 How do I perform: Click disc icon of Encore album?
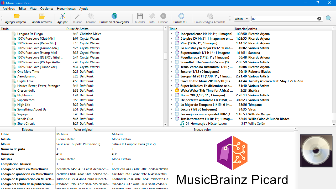tap(177, 72)
